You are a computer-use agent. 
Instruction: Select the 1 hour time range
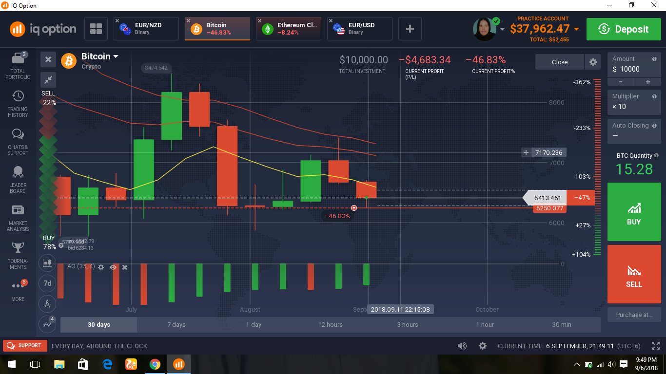tap(485, 325)
